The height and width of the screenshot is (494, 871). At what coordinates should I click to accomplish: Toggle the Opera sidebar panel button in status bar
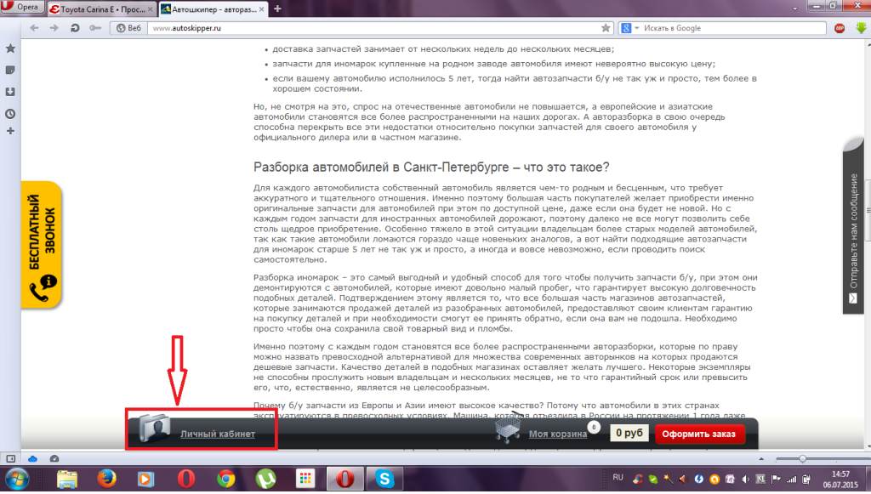click(9, 458)
